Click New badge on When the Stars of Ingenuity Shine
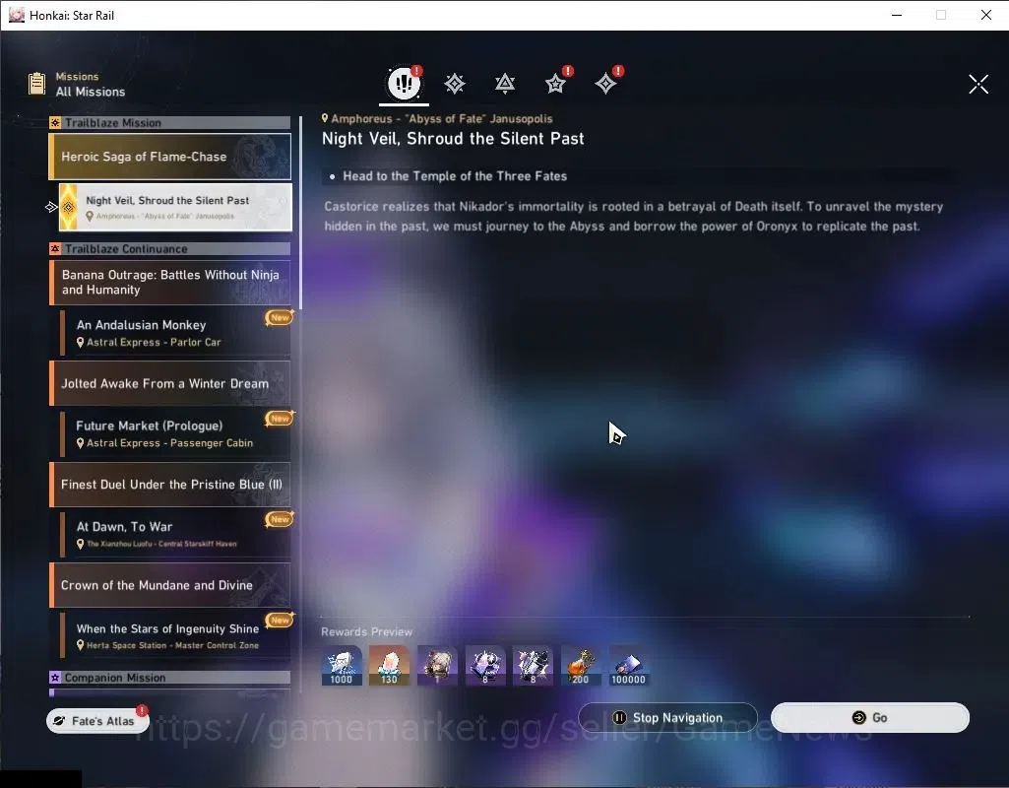This screenshot has width=1009, height=788. click(x=280, y=620)
